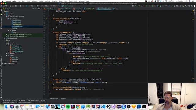
Task: Hide the Project tool window with minus icon
Action: point(42,9)
